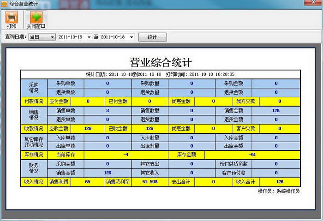
Task: Click the 我方欠款 label cell
Action: pyautogui.click(x=246, y=102)
